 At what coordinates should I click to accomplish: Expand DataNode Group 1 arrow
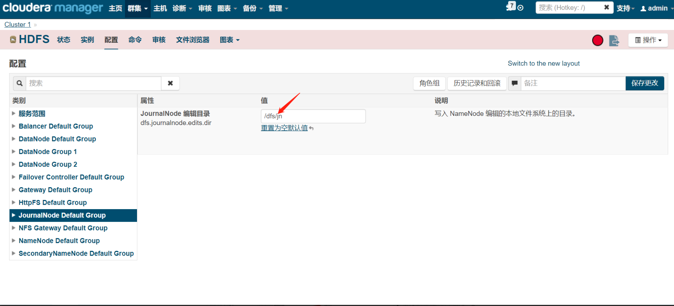pyautogui.click(x=14, y=152)
